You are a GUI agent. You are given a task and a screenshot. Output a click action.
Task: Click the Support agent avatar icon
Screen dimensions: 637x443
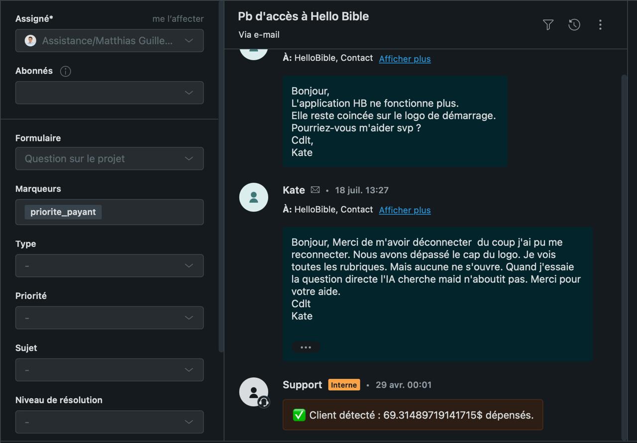click(254, 392)
